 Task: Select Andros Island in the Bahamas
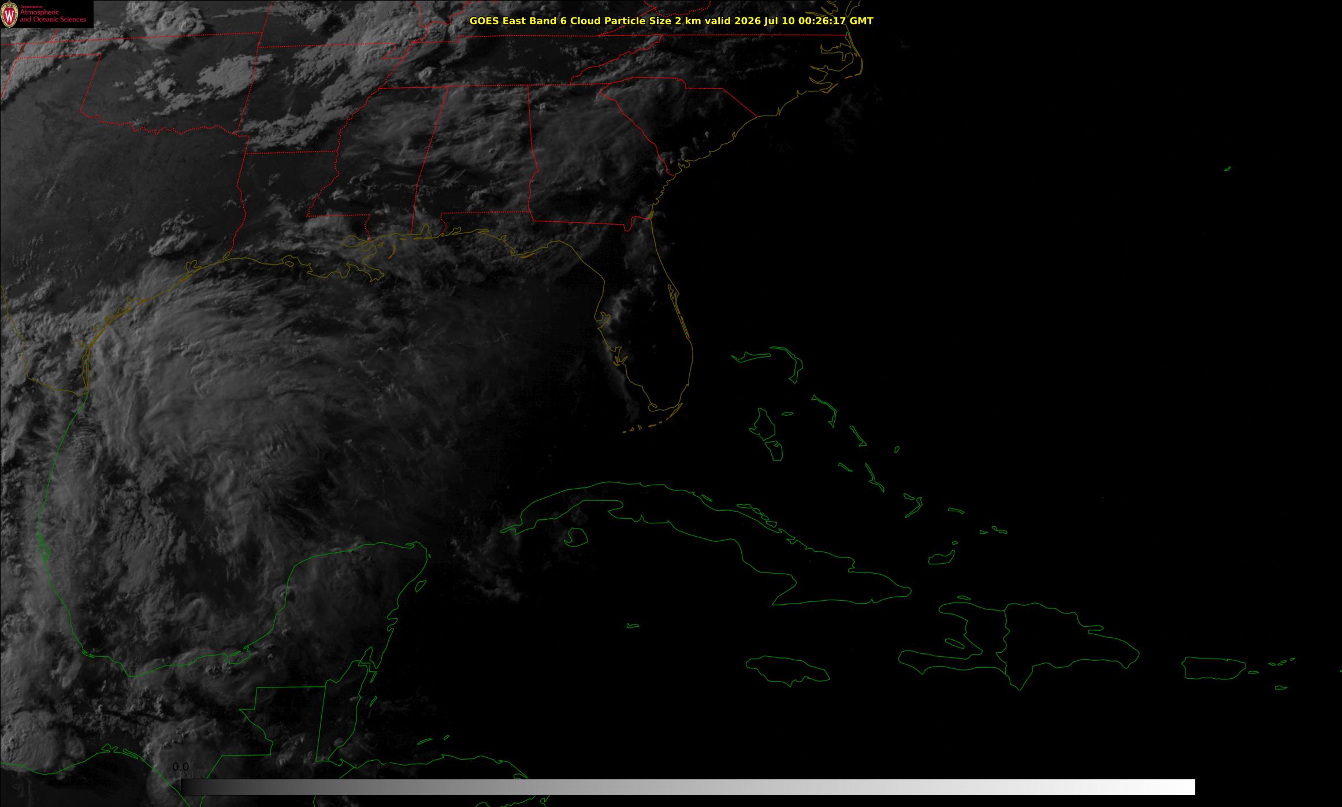(764, 425)
